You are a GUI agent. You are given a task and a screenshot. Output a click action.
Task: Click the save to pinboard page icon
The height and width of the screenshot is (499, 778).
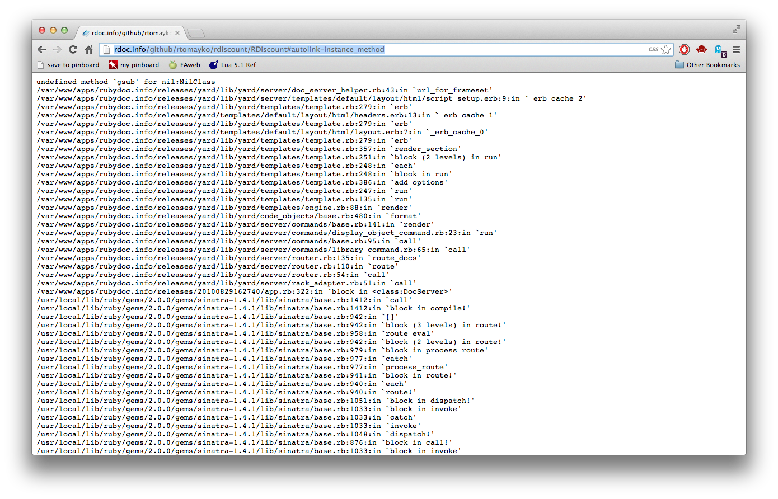40,65
